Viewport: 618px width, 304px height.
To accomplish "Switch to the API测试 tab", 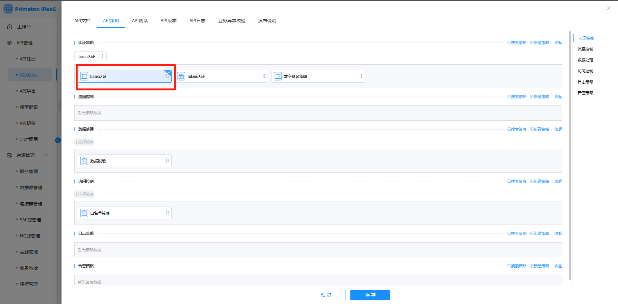I will [140, 21].
